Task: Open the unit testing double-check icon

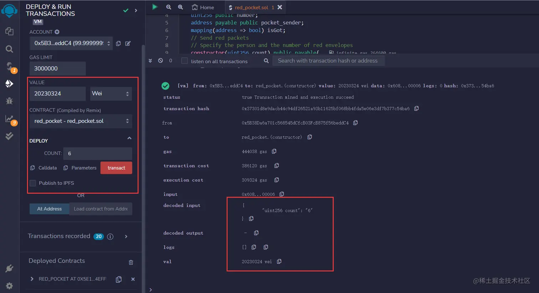Action: coord(10,136)
